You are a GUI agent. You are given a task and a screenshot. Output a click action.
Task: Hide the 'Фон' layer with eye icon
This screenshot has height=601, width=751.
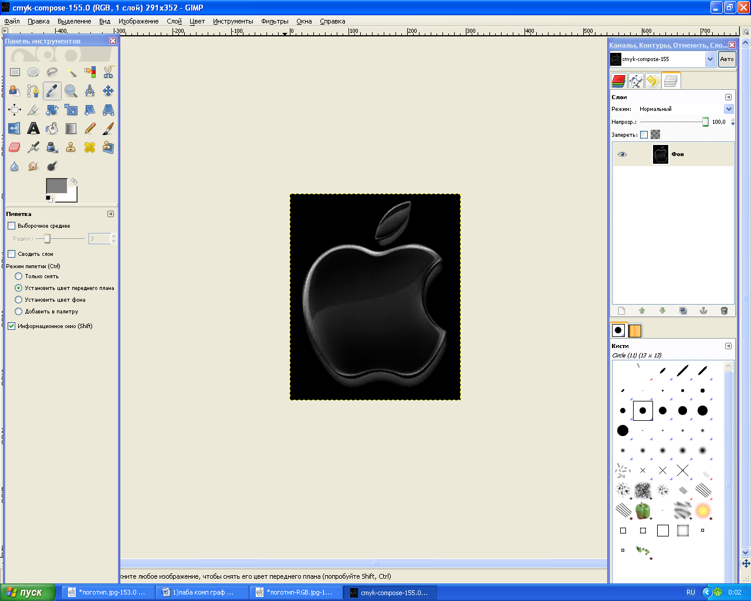(x=623, y=154)
